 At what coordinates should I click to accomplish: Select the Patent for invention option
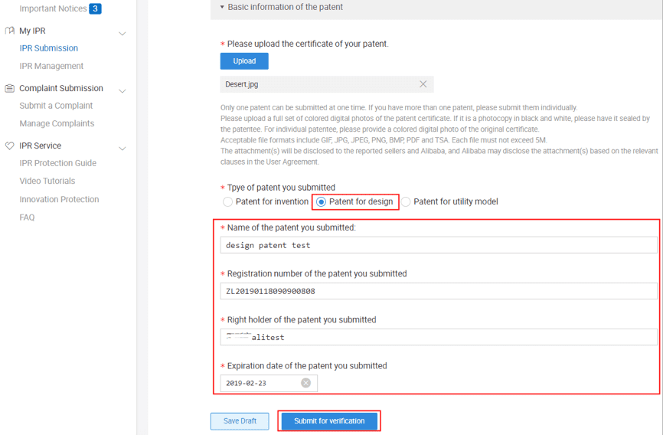(228, 201)
